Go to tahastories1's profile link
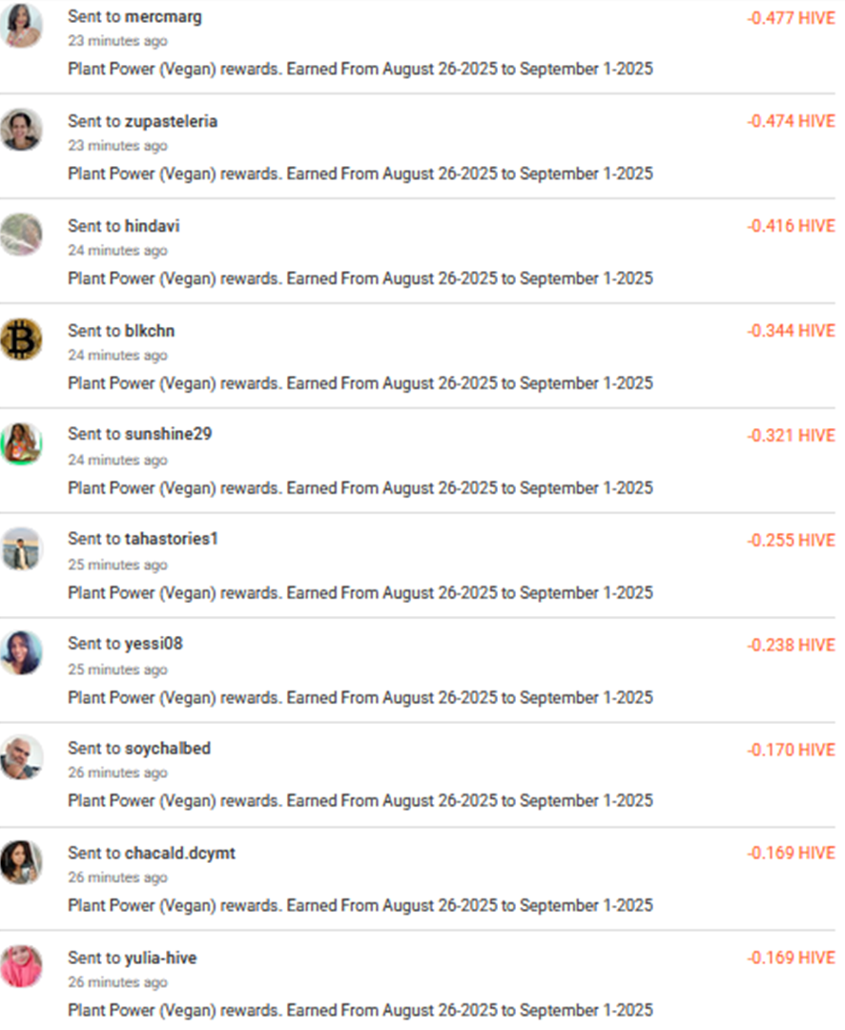Viewport: 845px width, 1030px height. [x=172, y=539]
